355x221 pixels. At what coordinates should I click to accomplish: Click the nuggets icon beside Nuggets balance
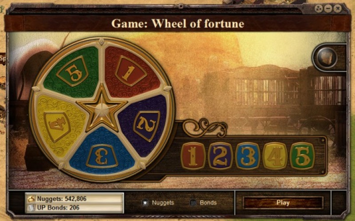pos(31,199)
